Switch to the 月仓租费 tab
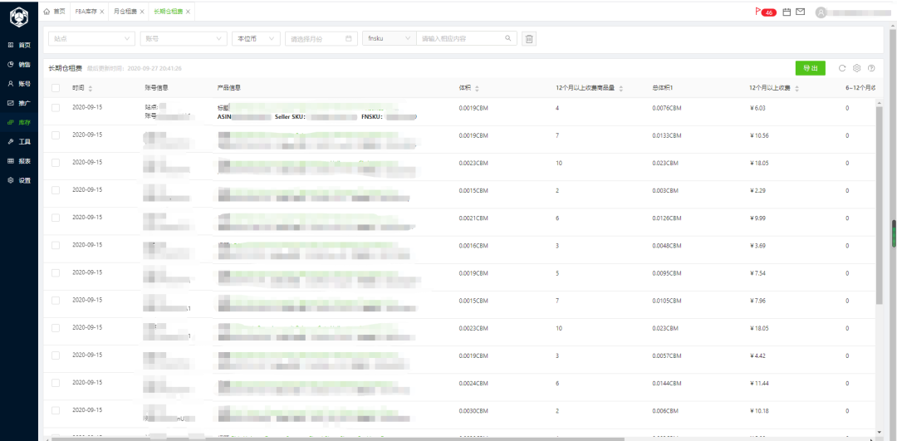The width and height of the screenshot is (897, 441). point(126,12)
